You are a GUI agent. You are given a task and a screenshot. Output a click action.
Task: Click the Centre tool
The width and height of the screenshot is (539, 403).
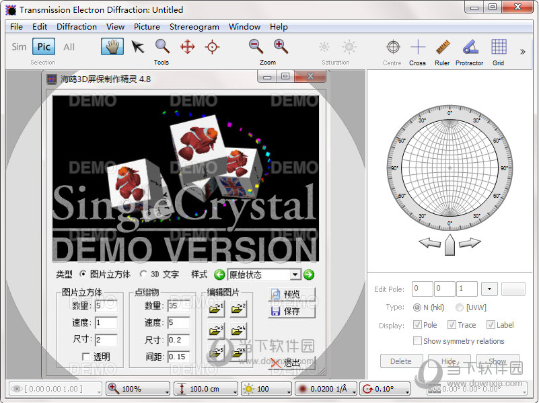[x=393, y=47]
